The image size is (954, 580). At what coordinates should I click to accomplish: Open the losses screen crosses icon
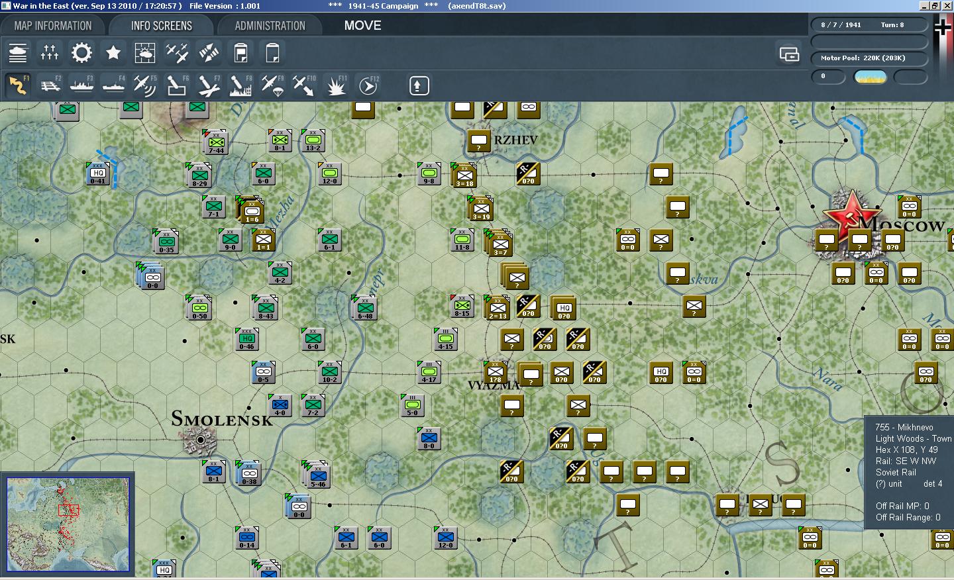click(50, 52)
